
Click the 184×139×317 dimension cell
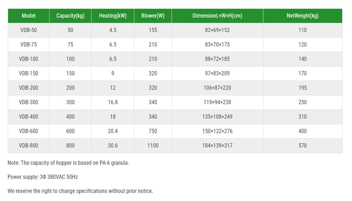click(x=217, y=145)
